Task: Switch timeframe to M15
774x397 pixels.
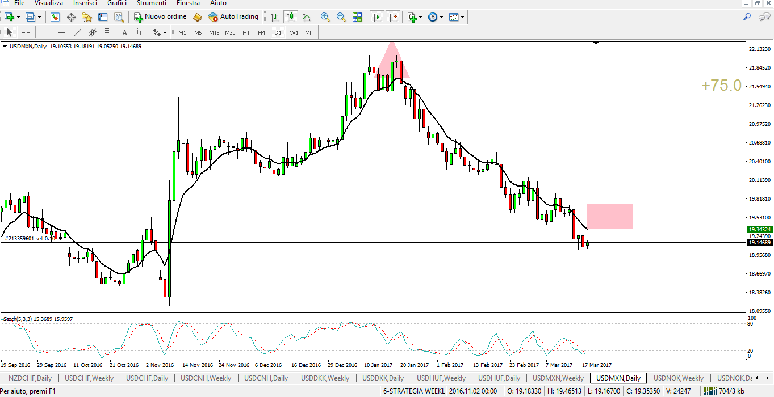Action: click(214, 32)
